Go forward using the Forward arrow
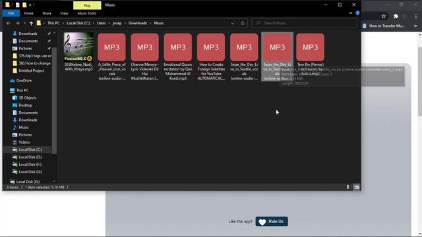Viewport: 422px width, 237px height. point(18,24)
